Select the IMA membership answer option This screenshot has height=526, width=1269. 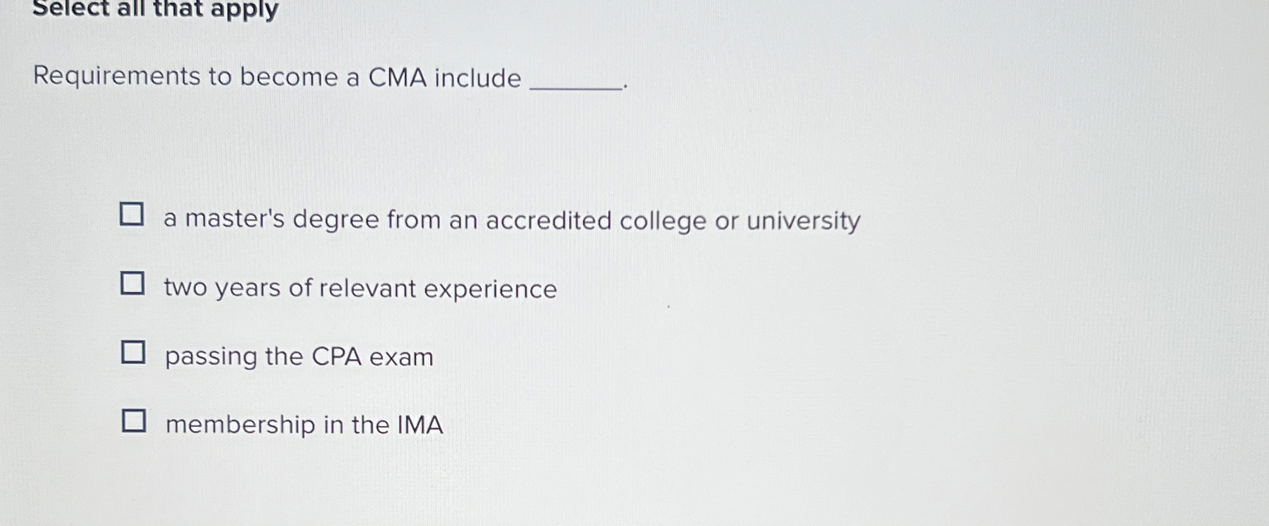[x=303, y=424]
